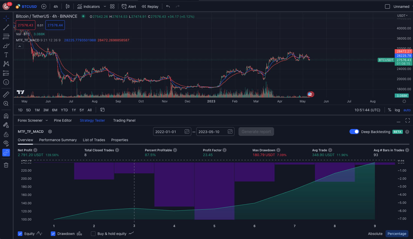The width and height of the screenshot is (413, 239).
Task: Tick the Unnamed layout checkbox
Action: point(387,7)
